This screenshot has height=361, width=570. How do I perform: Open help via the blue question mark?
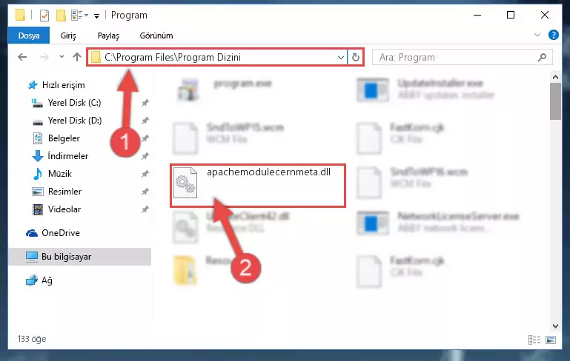(x=553, y=36)
